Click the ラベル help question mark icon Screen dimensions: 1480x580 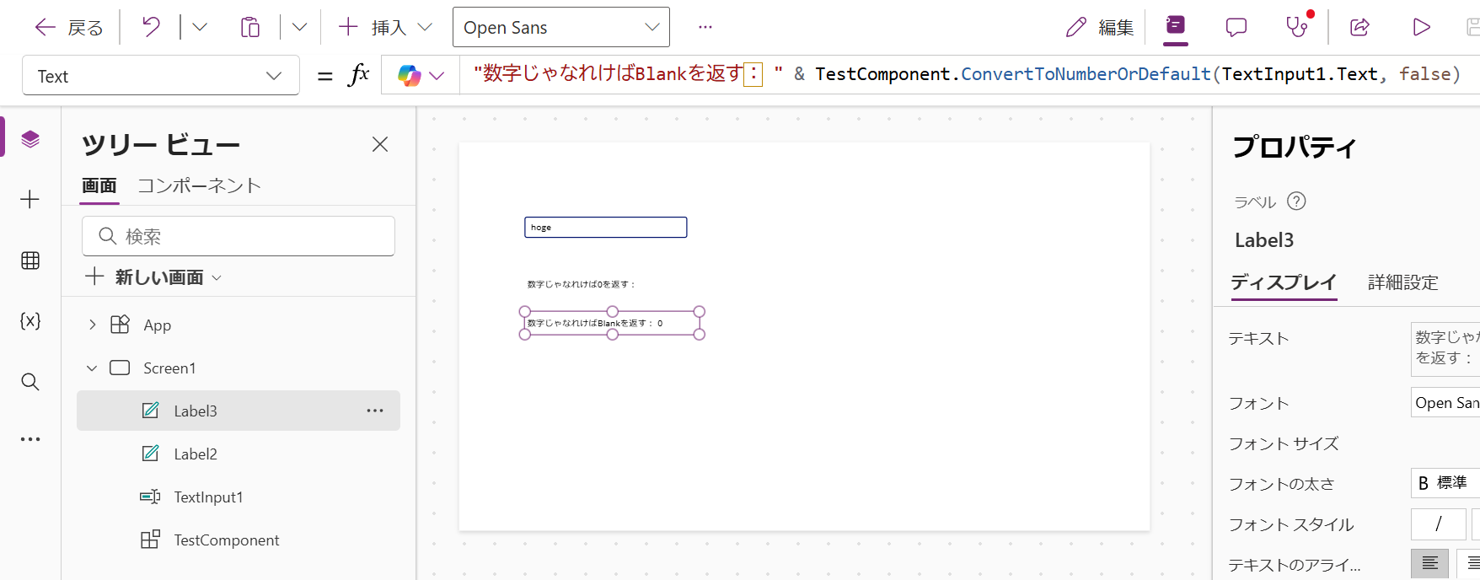1297,201
